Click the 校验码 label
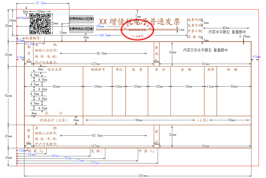266x178 pixels. 194,37
